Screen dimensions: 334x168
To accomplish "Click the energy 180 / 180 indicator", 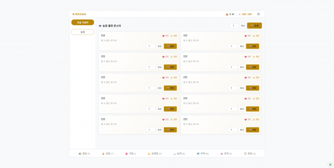I will [245, 14].
